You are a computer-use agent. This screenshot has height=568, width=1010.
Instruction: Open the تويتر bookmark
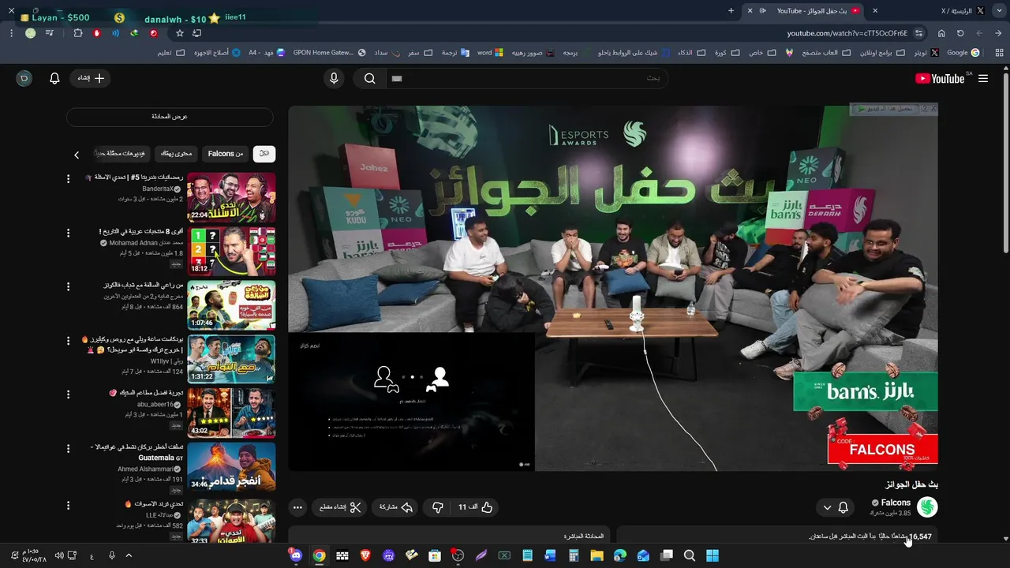pos(926,53)
